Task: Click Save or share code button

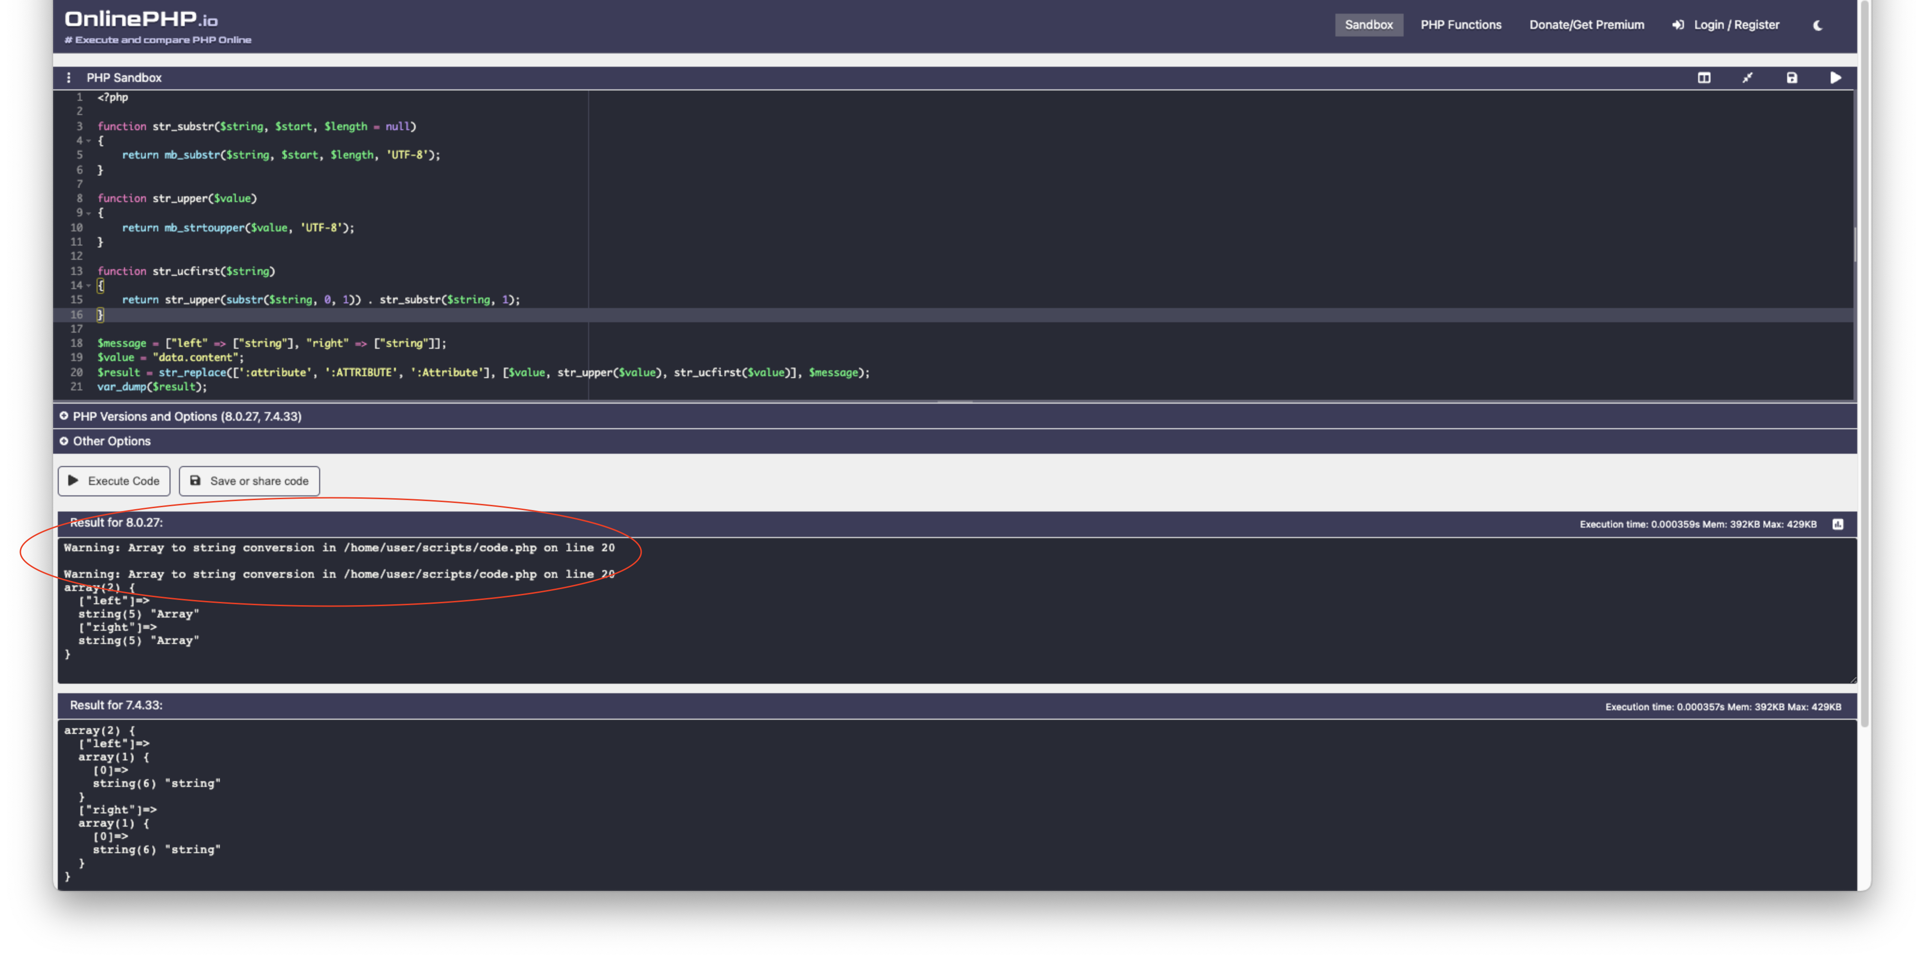Action: [x=249, y=481]
